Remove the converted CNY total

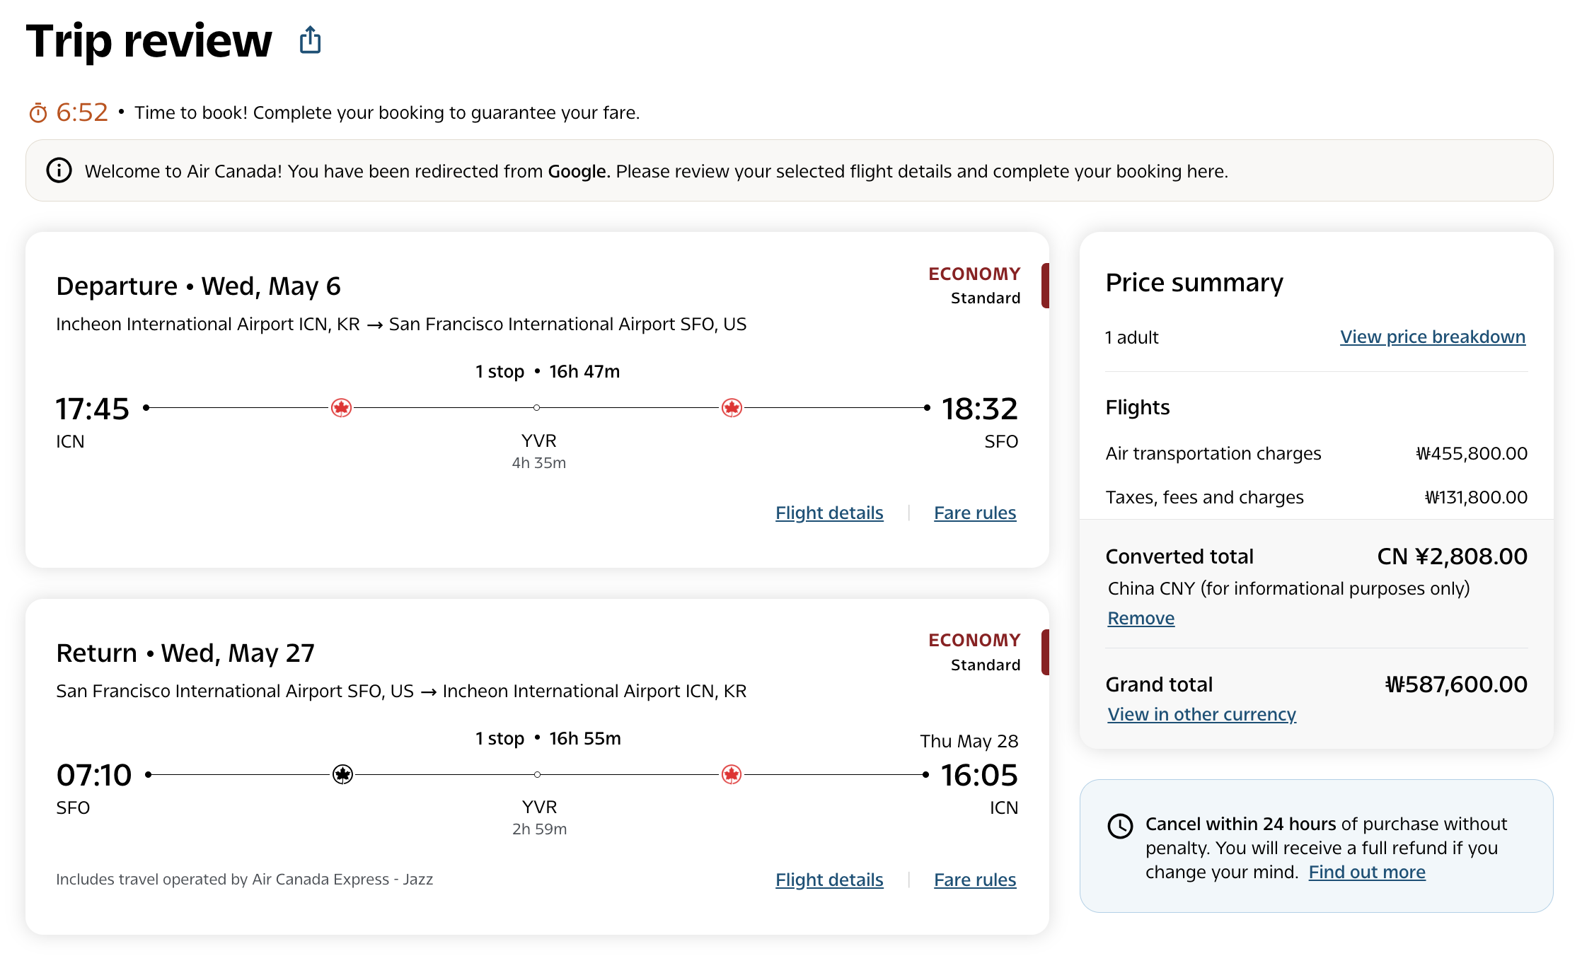pos(1141,618)
